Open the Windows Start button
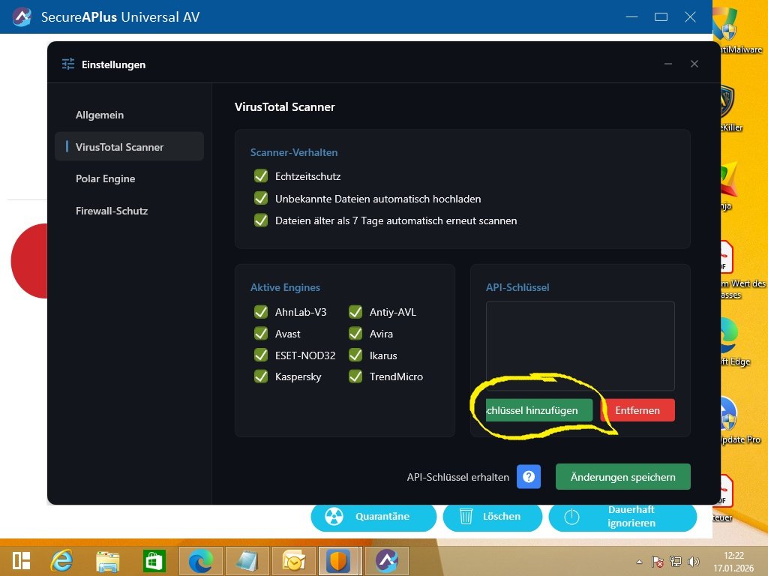Viewport: 768px width, 576px height. (x=21, y=561)
